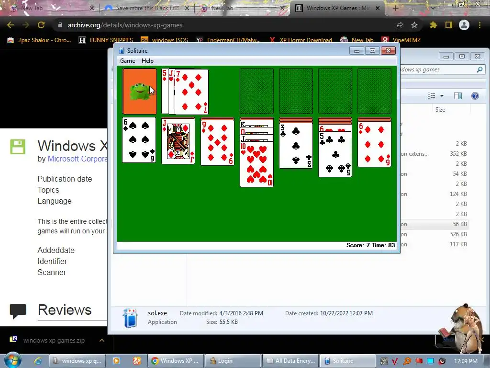490x368 pixels.
Task: Share this page via the share icon
Action: pos(399,25)
